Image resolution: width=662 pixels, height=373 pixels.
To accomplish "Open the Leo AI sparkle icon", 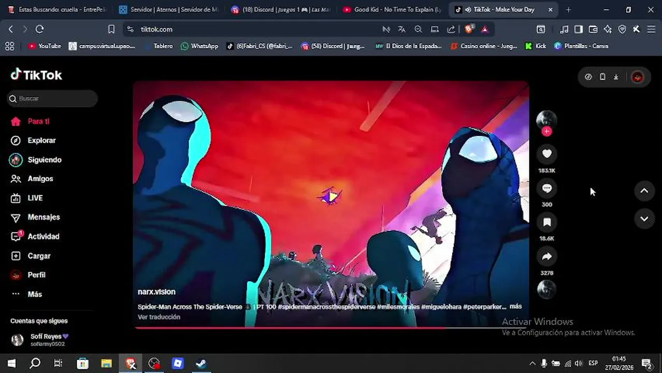I will pyautogui.click(x=608, y=30).
